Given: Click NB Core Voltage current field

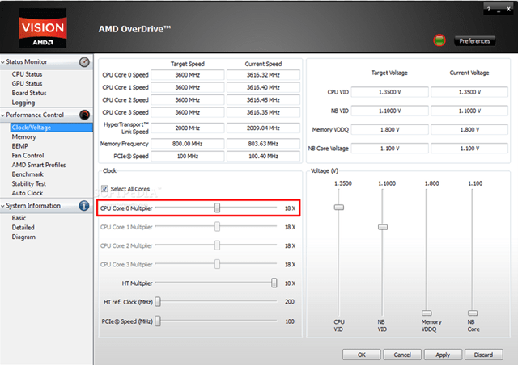Looking at the screenshot, I should pyautogui.click(x=469, y=149).
